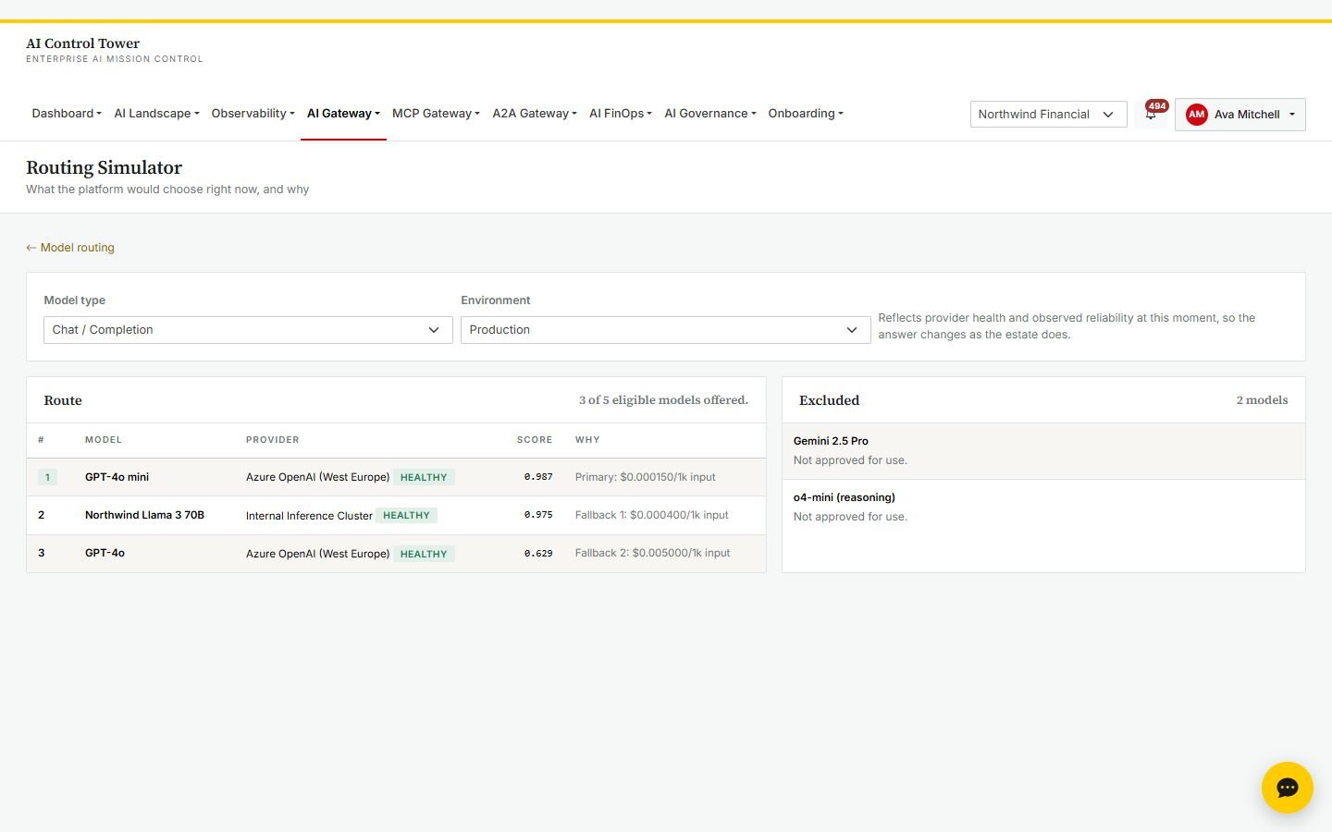Open the notifications bell showing 494
The height and width of the screenshot is (832, 1332).
pos(1151,114)
